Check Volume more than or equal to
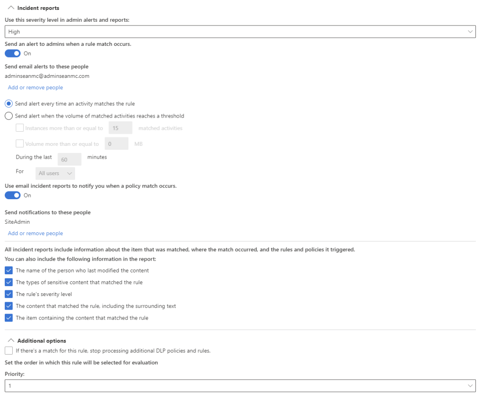This screenshot has width=483, height=398. point(20,144)
